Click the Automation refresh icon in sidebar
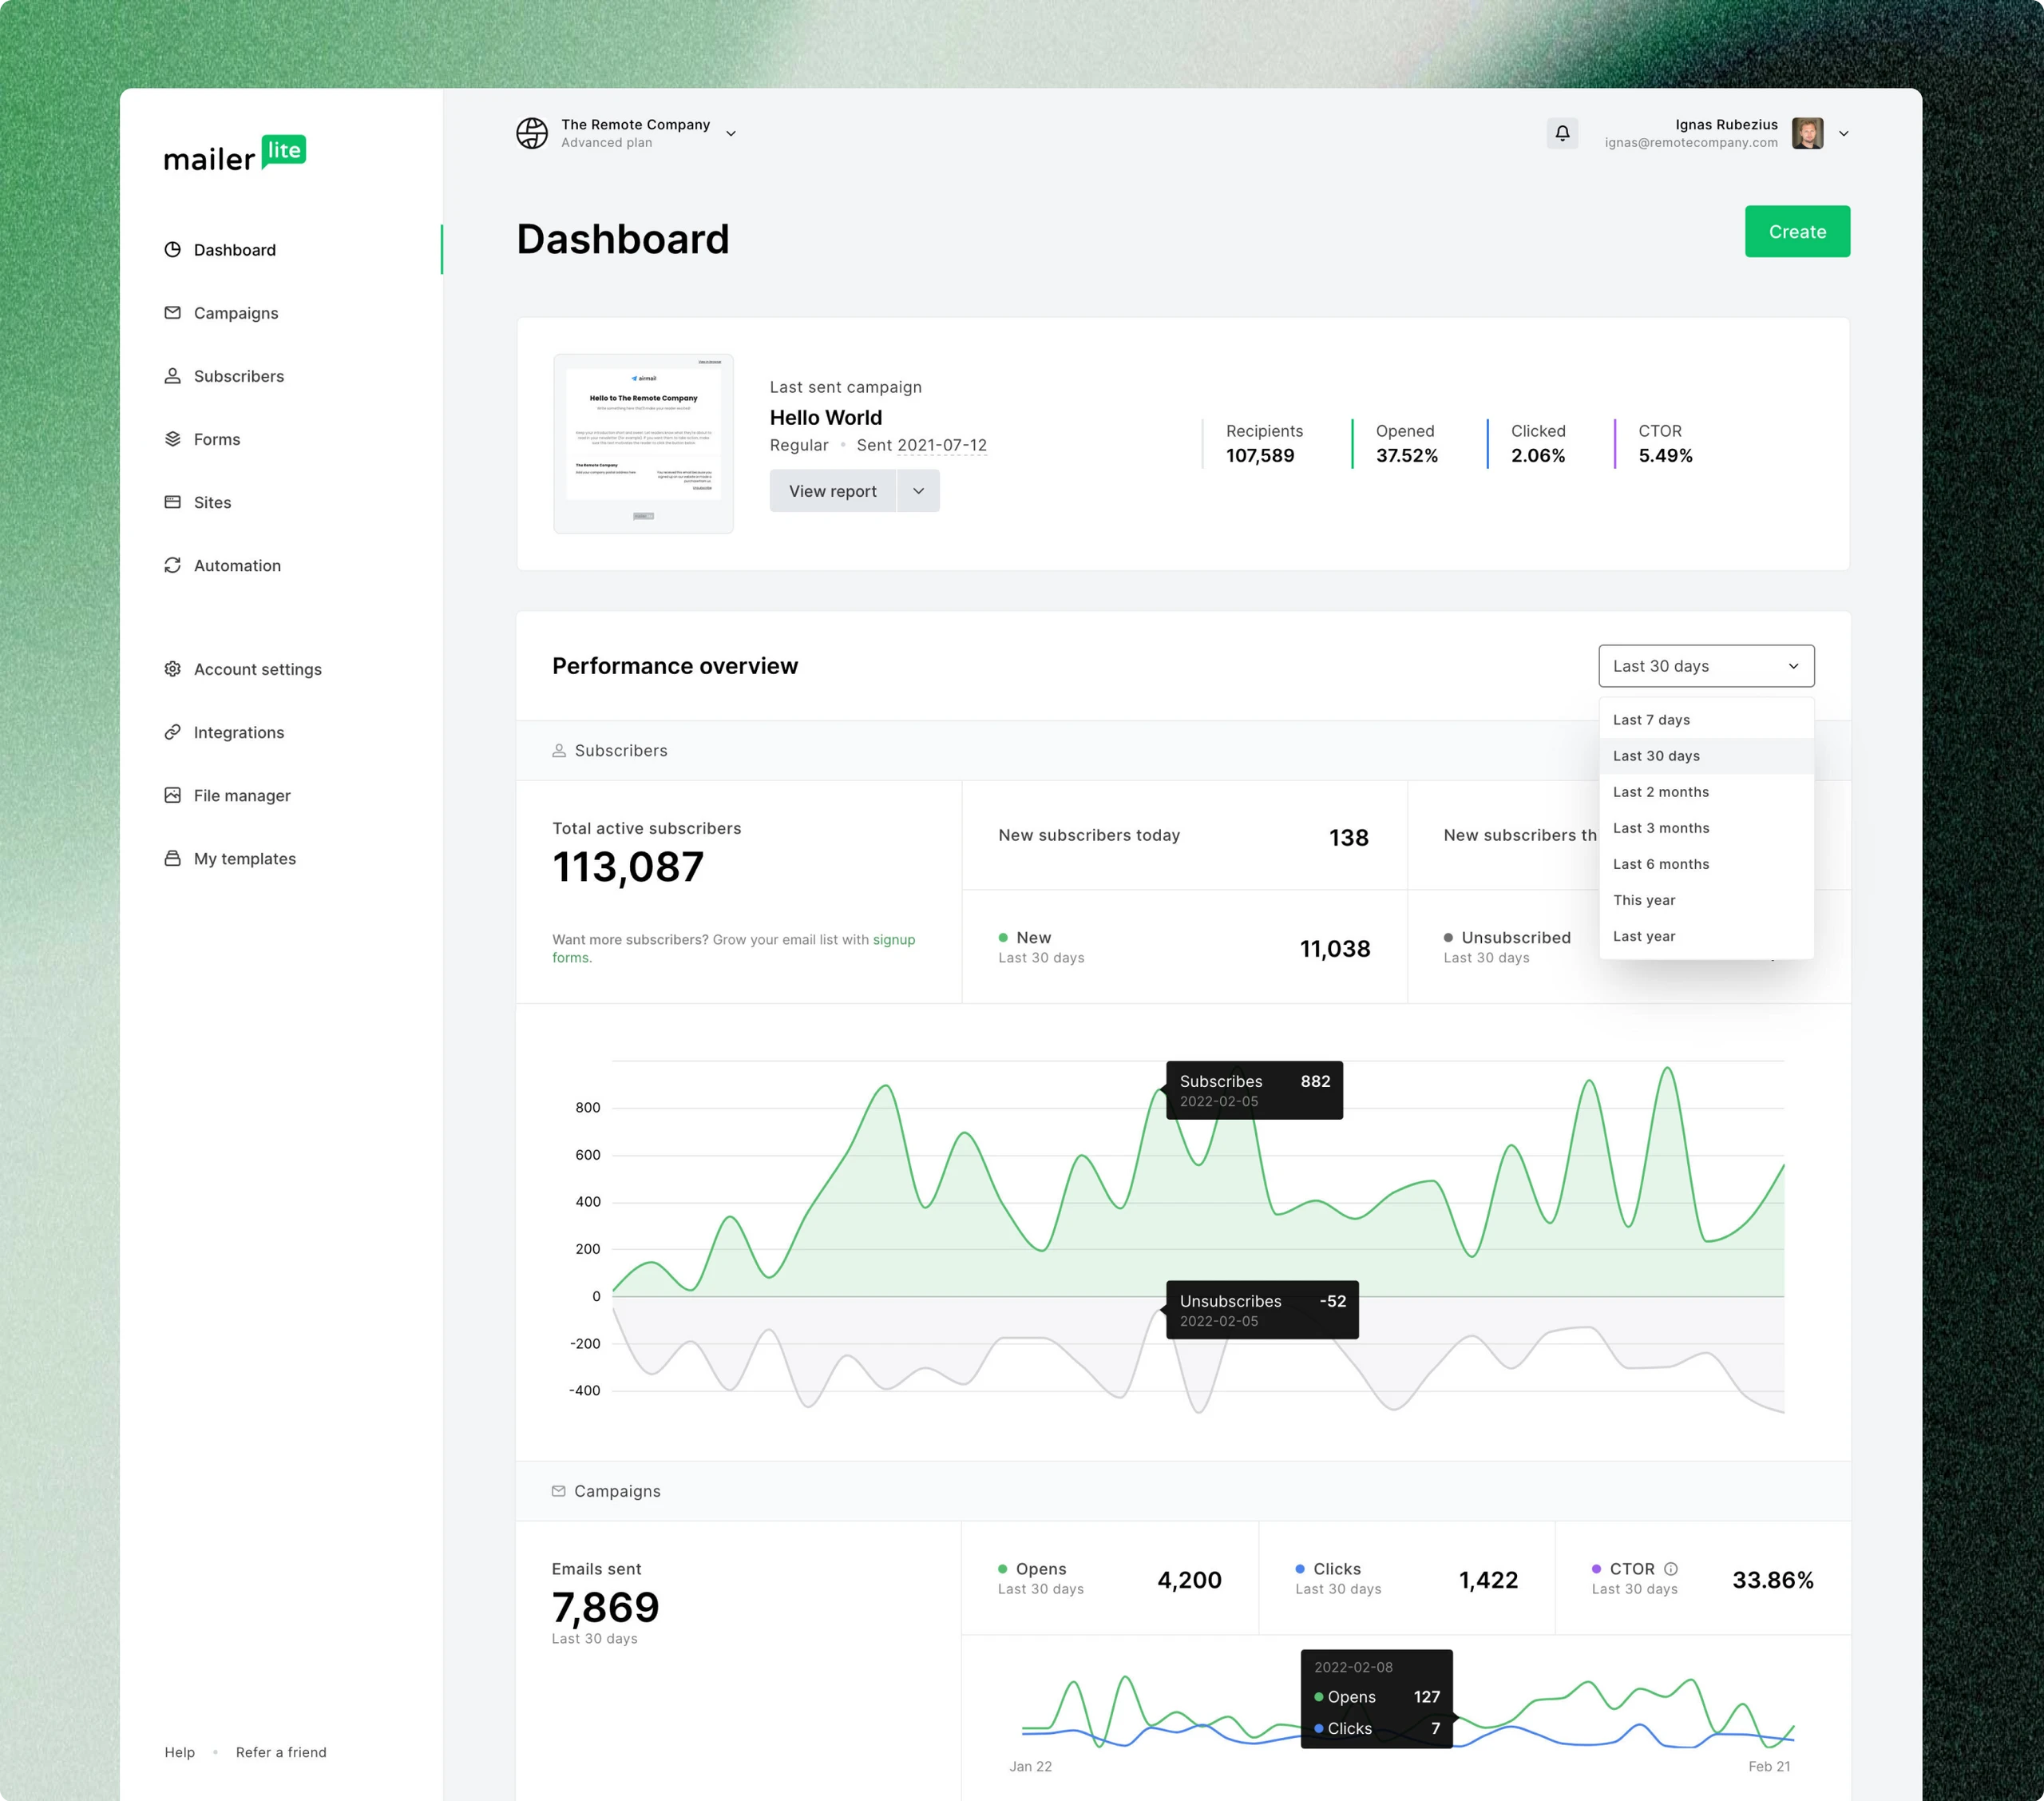Viewport: 2044px width, 1801px height. (173, 565)
